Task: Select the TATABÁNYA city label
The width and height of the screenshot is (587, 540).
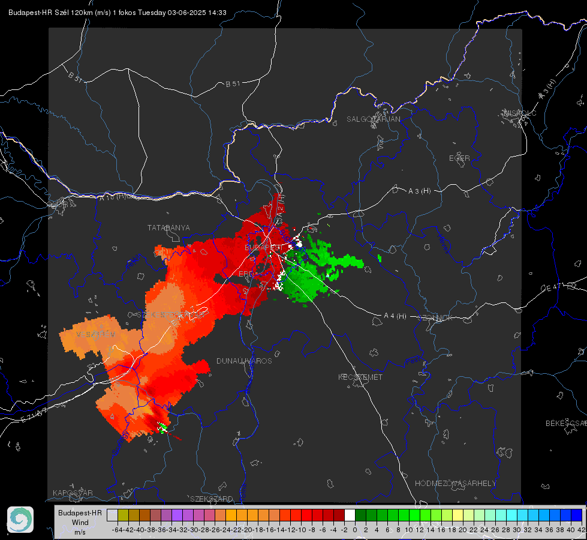Action: (x=168, y=227)
